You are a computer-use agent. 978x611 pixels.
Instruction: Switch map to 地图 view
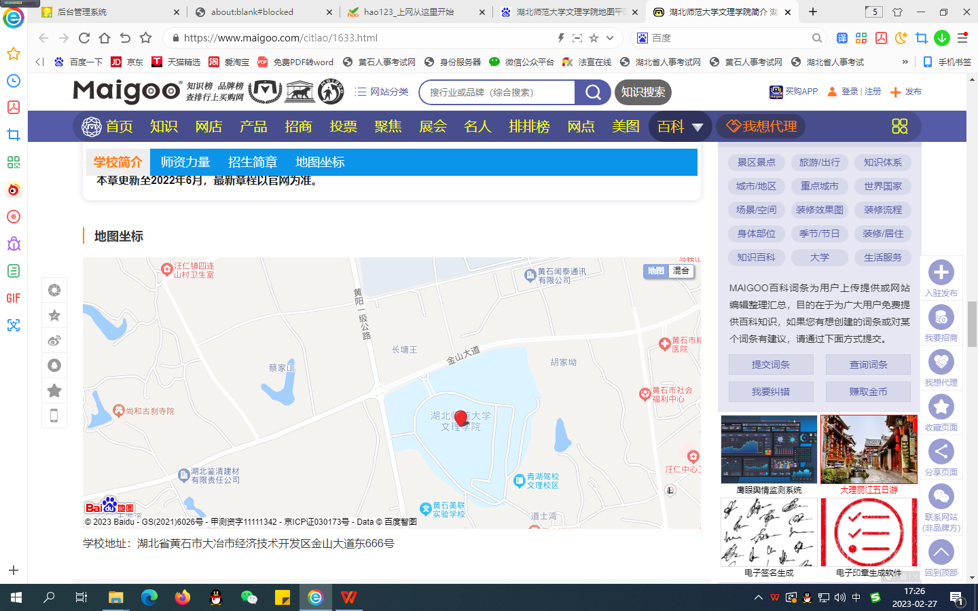click(x=655, y=271)
